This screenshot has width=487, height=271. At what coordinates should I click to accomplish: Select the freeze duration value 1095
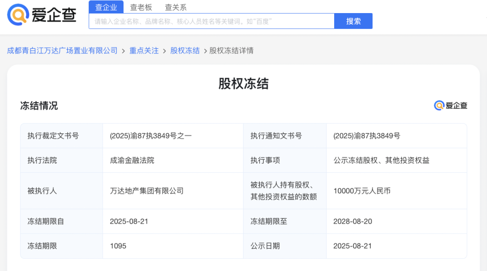(x=118, y=246)
